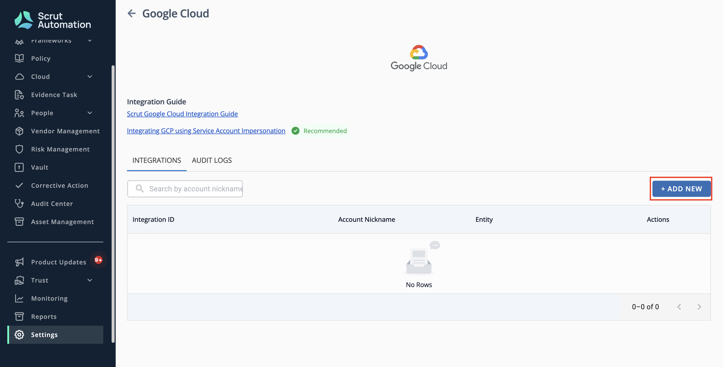The image size is (723, 367).
Task: Switch to the AUDIT LOGS tab
Action: pos(212,160)
